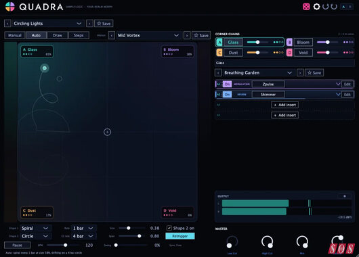This screenshot has width=359, height=257.
Task: Click the undo arrow icon
Action: click(325, 7)
